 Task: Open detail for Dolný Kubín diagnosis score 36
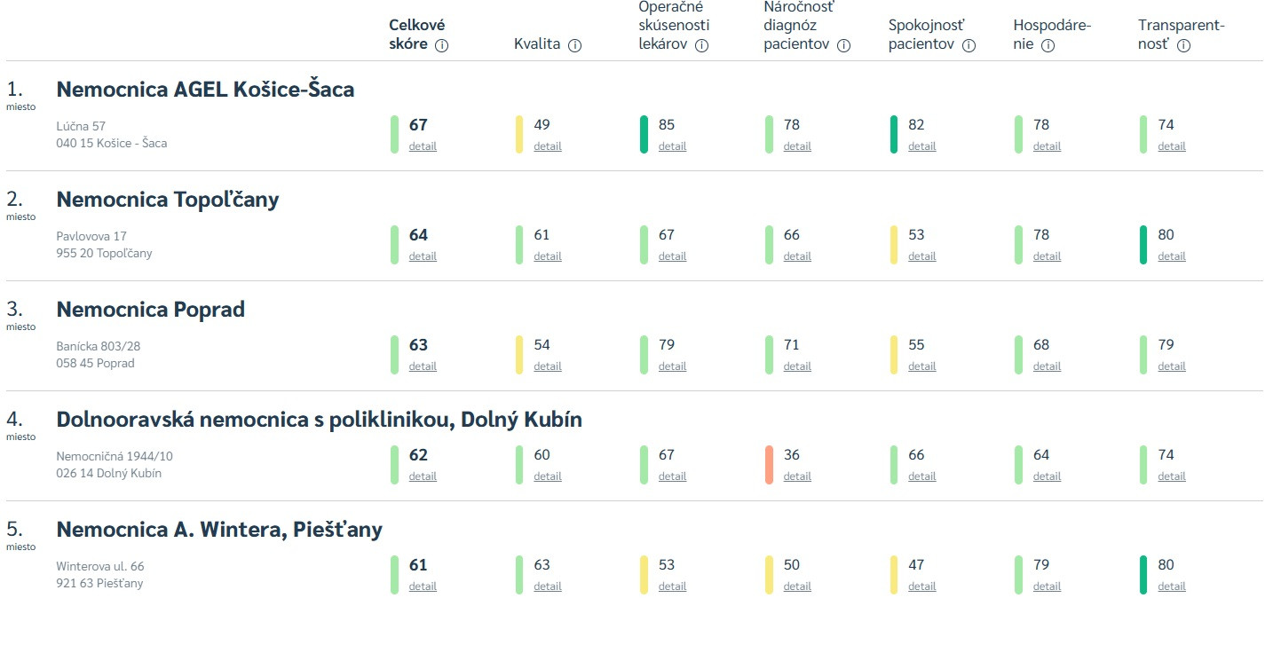(x=797, y=476)
